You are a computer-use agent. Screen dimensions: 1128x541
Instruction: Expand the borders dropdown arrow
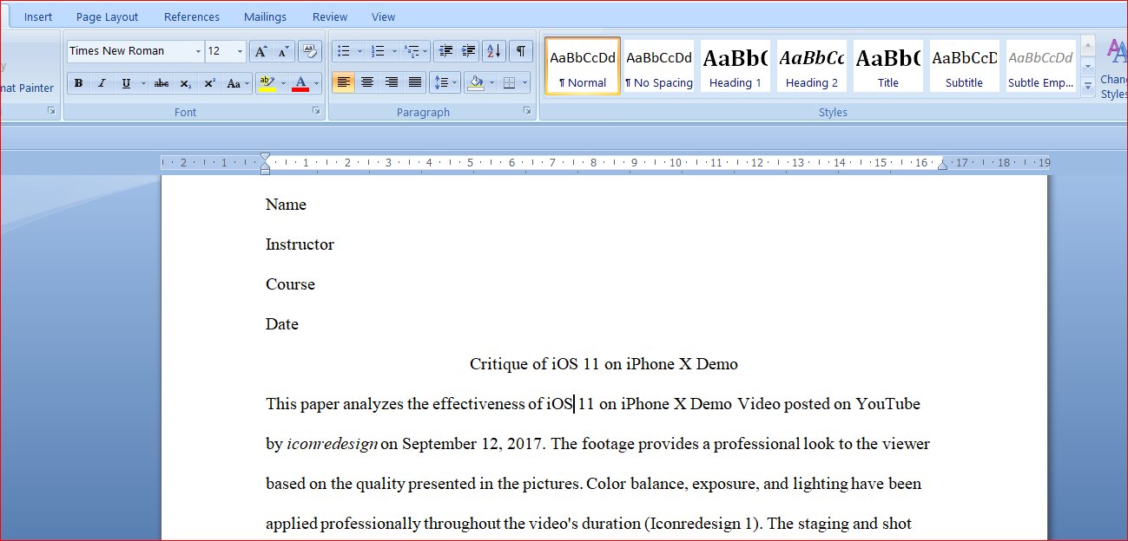tap(524, 83)
